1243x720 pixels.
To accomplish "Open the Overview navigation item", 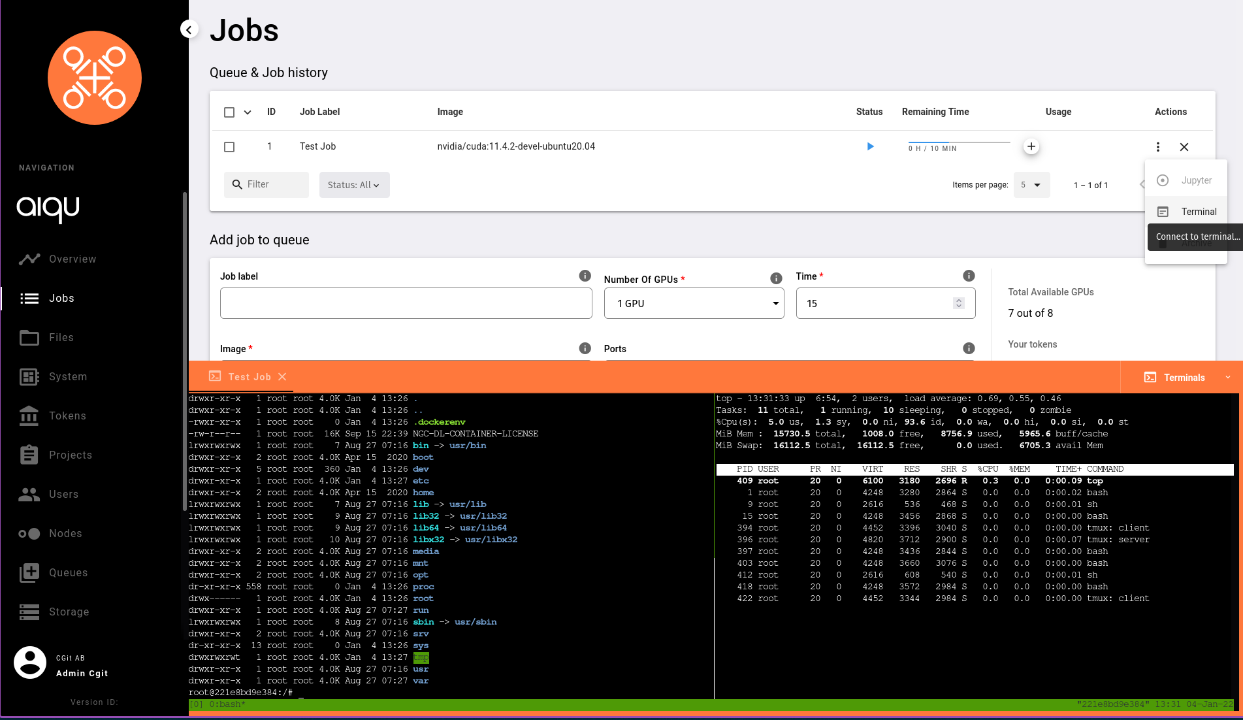I will pyautogui.click(x=72, y=259).
